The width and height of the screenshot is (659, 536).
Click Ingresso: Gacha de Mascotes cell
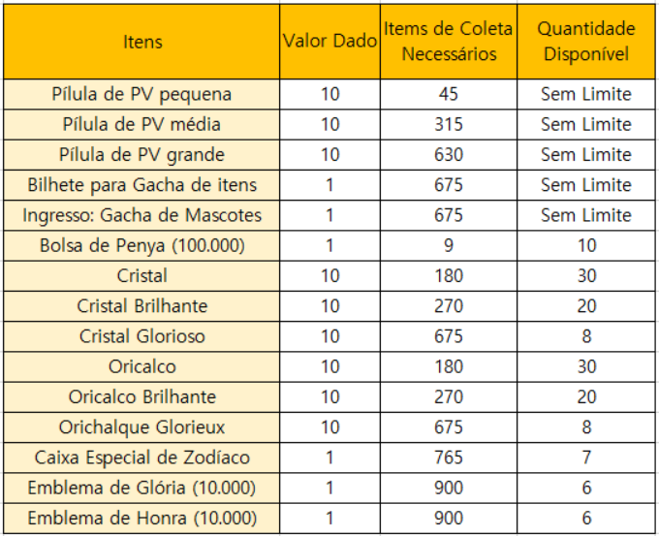[x=142, y=215]
